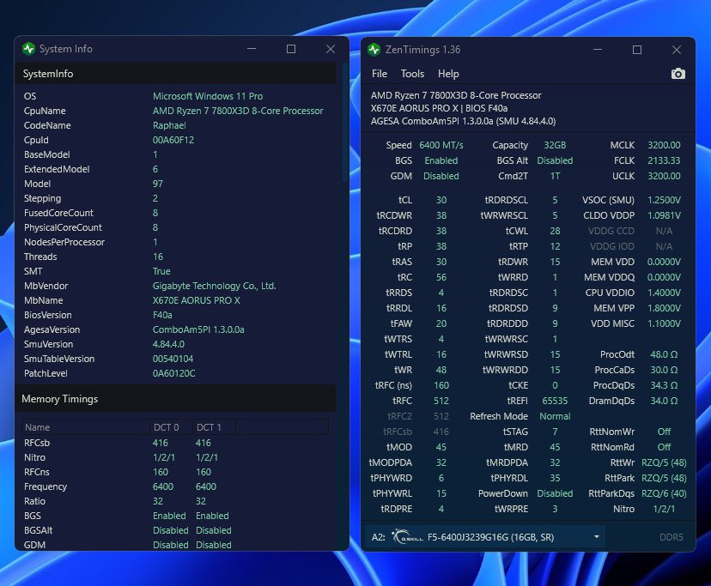Viewport: 711px width, 586px height.
Task: Minimize the System Info window
Action: 252,49
